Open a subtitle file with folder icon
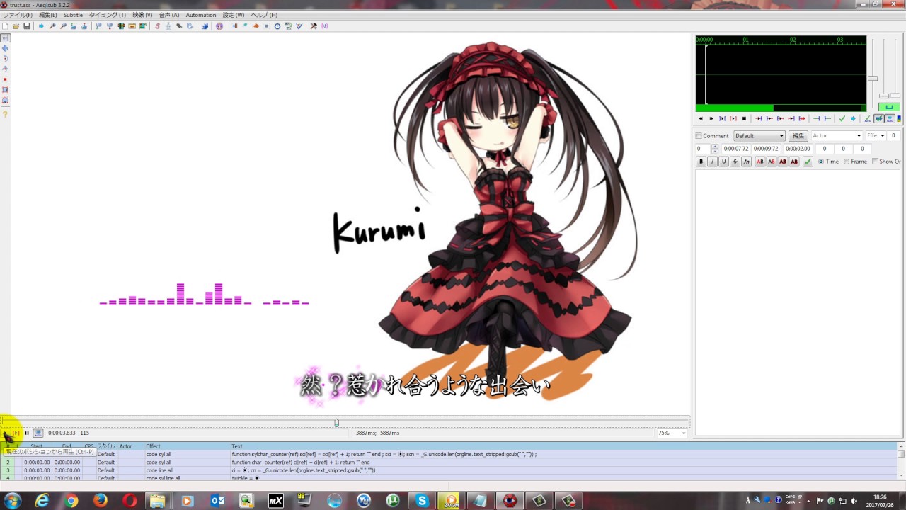 [x=16, y=26]
